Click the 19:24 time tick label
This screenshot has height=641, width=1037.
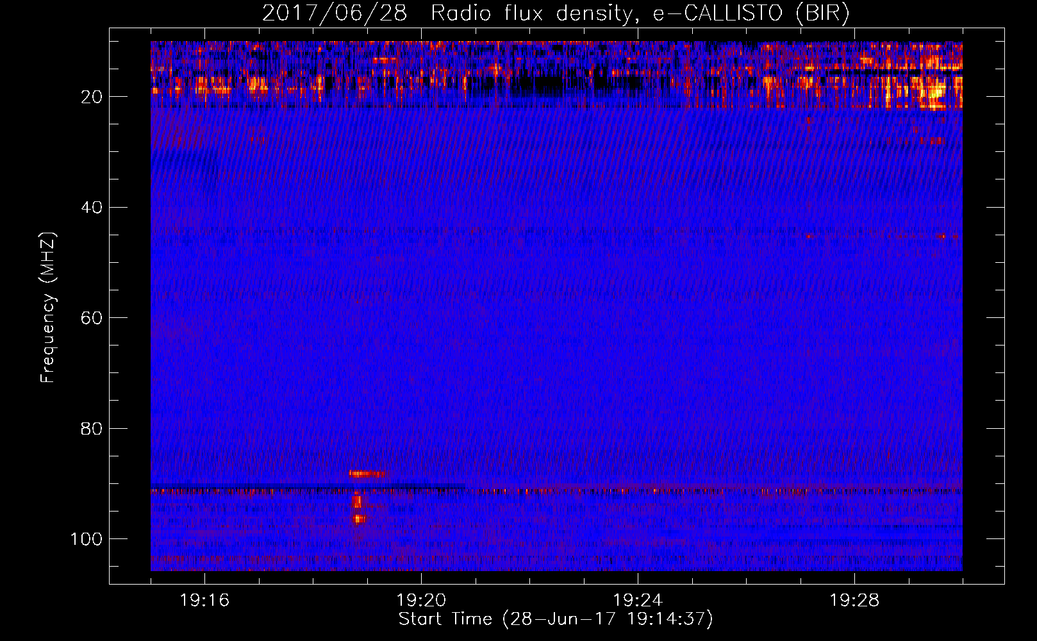[638, 601]
